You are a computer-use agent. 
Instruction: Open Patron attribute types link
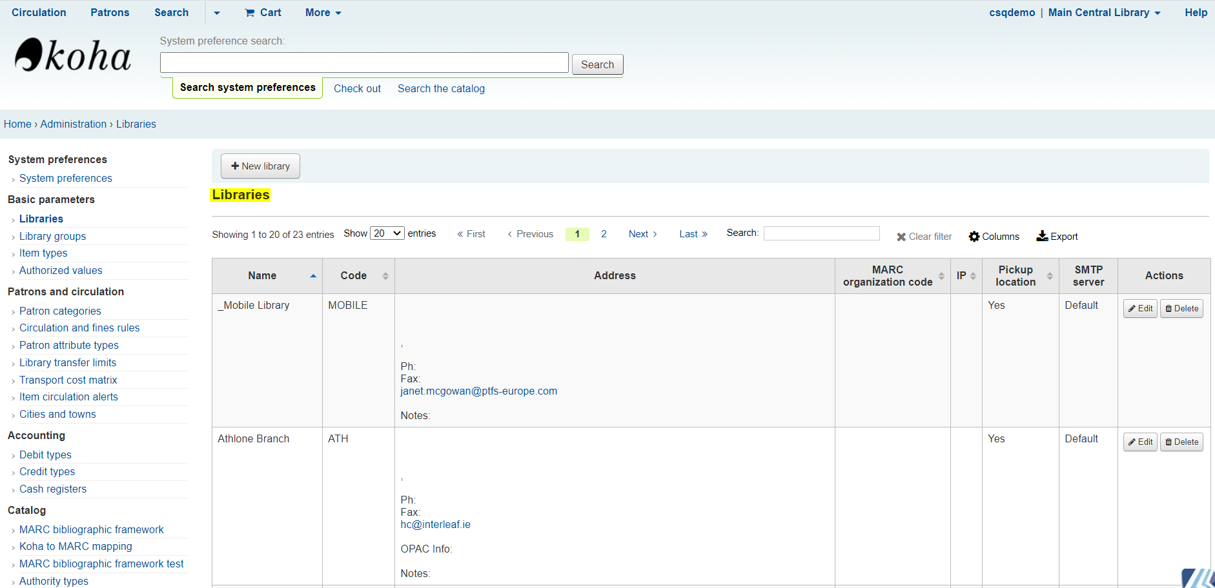pos(69,346)
